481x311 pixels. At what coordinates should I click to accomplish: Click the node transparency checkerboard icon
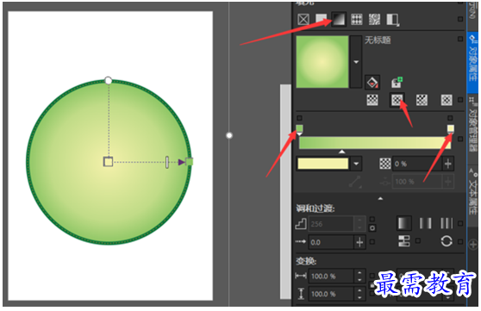(x=385, y=164)
